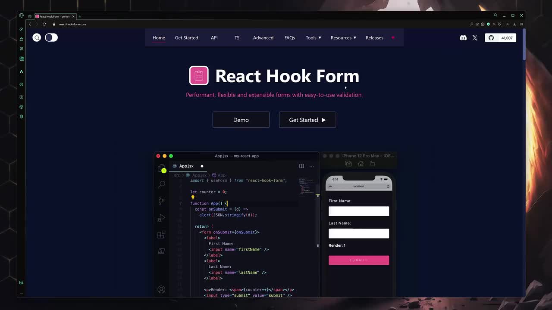The width and height of the screenshot is (552, 310).
Task: Toggle the site dark/light theme switch
Action: pos(51,37)
